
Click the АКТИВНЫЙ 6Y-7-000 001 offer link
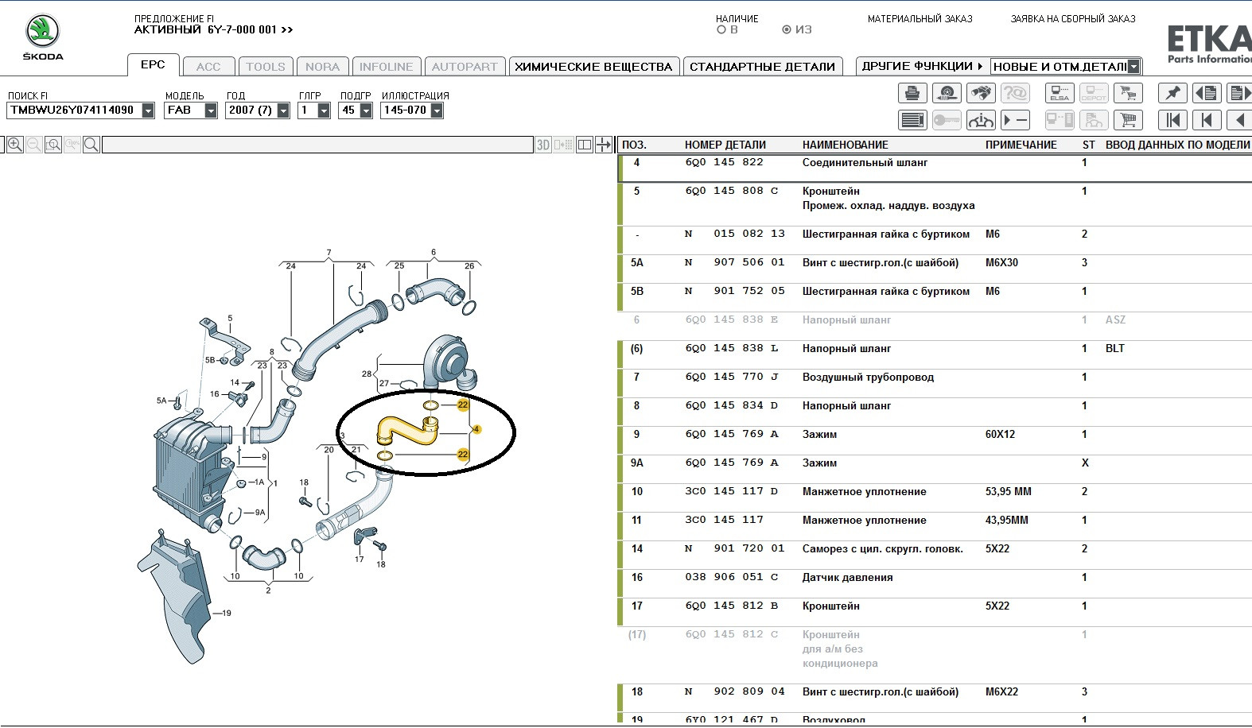[214, 30]
